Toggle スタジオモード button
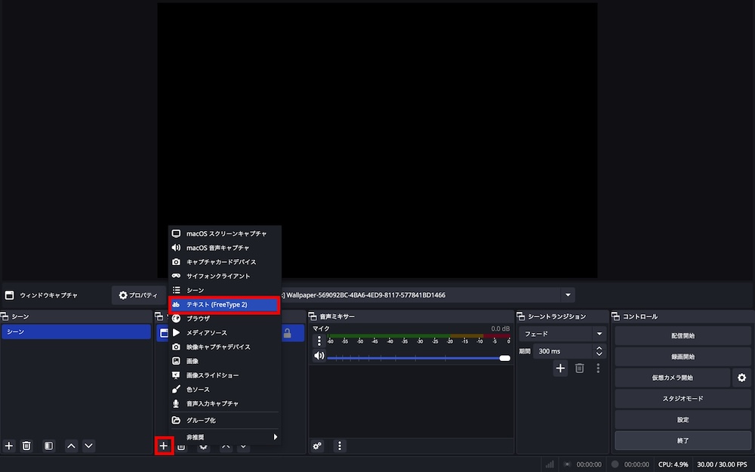 (683, 399)
